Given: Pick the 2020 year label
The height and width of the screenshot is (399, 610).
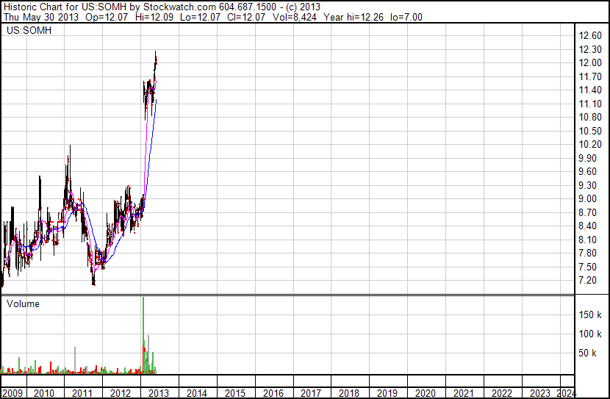Looking at the screenshot, I should click(426, 393).
